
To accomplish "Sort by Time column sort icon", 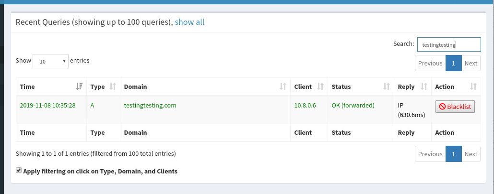I will 79,86.
